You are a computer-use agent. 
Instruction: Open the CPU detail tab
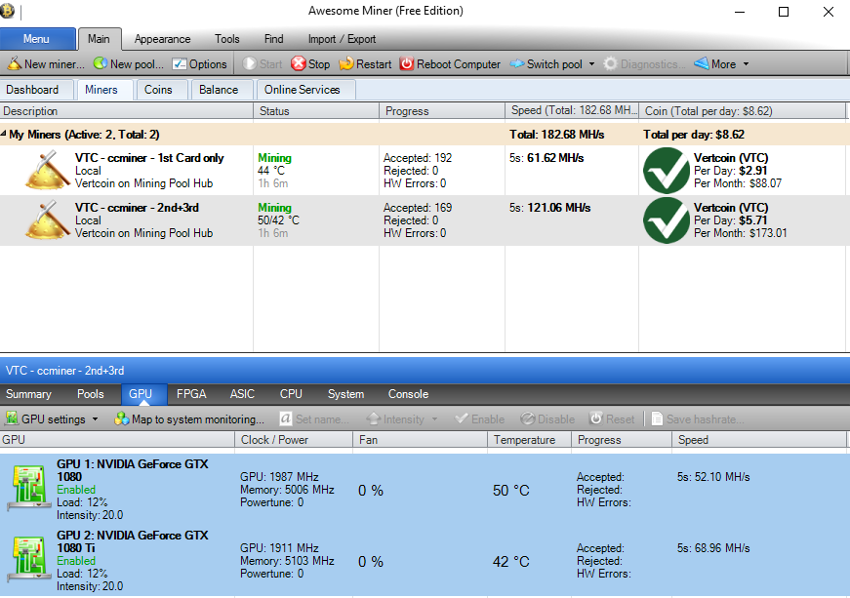pos(291,394)
